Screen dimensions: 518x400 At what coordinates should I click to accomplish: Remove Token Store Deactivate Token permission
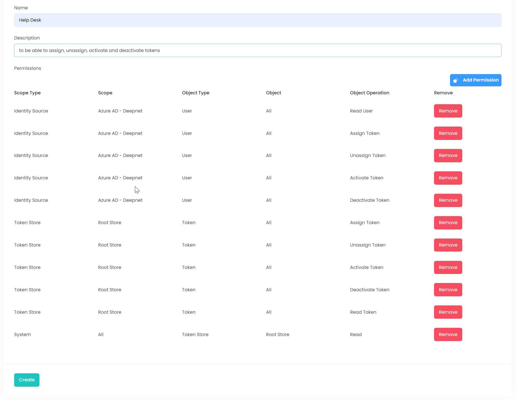click(448, 290)
